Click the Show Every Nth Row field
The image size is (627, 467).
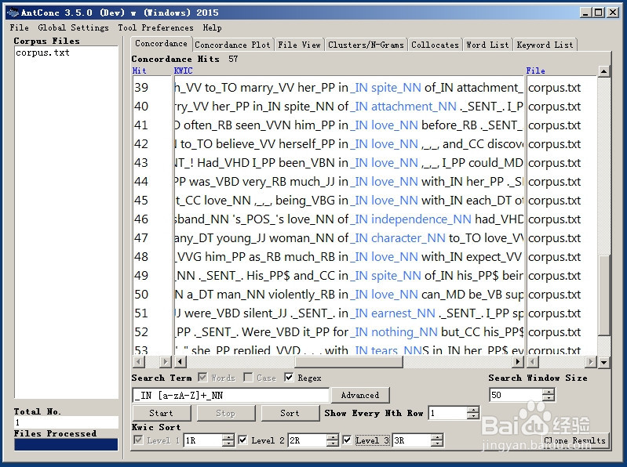(448, 413)
